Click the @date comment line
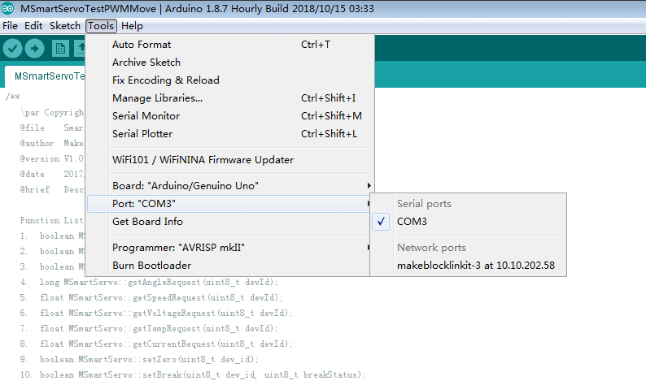The height and width of the screenshot is (385, 646). tap(52, 174)
